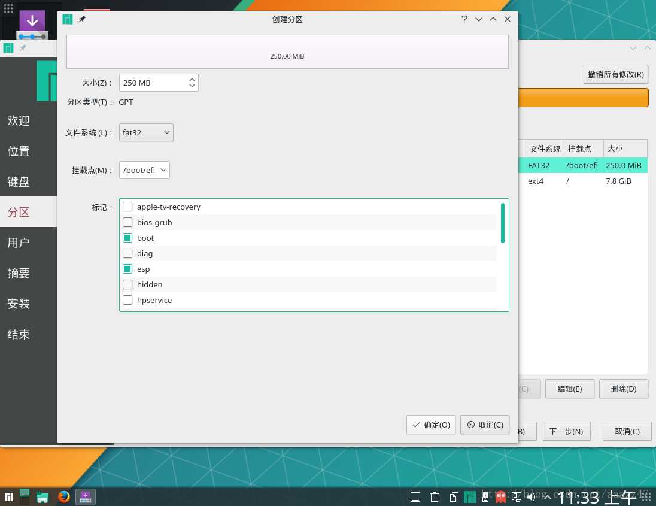
Task: Click the 250.00 MiB partition size bar
Action: 287,52
